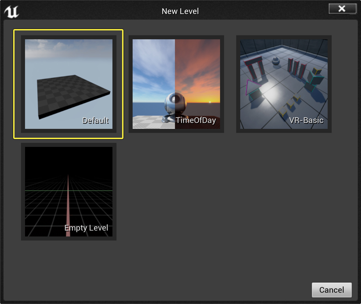361x304 pixels.
Task: Click the Cancel button
Action: pos(331,290)
